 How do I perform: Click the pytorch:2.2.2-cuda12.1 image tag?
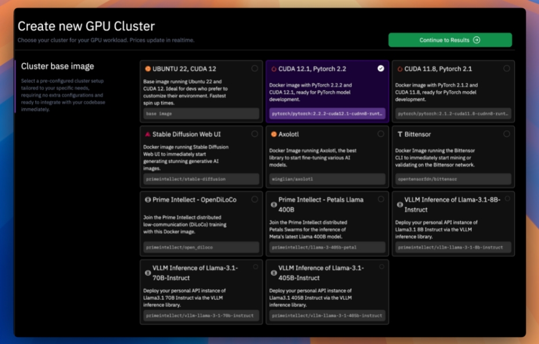327,114
